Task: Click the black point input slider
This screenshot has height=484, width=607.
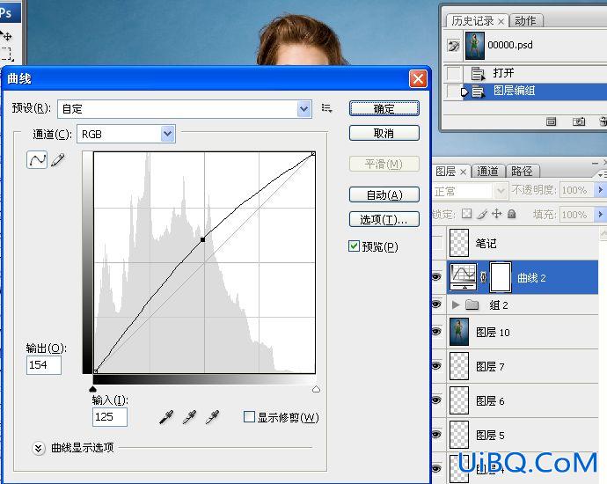Action: point(92,389)
